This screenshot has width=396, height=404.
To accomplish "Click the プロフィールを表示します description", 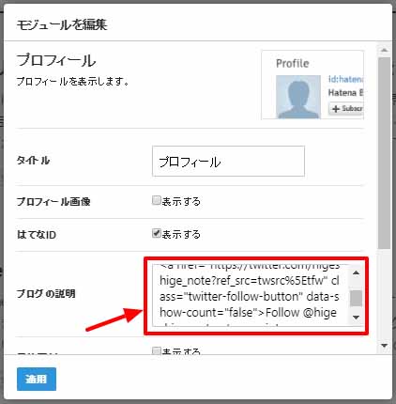I will pyautogui.click(x=72, y=82).
